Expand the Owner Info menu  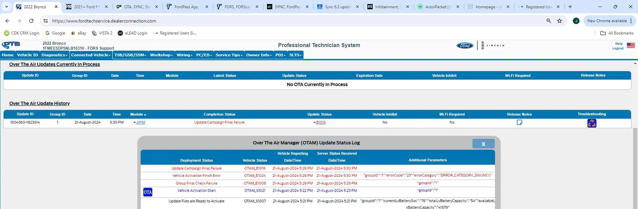pos(259,55)
